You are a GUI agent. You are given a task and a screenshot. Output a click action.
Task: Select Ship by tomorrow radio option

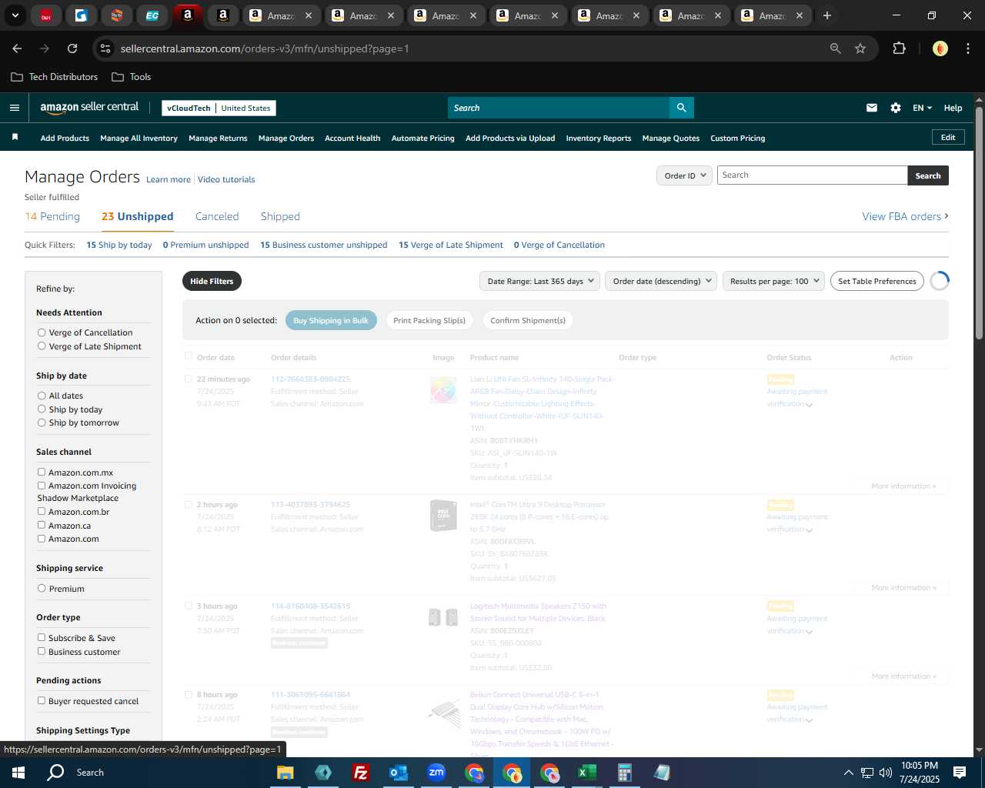42,422
